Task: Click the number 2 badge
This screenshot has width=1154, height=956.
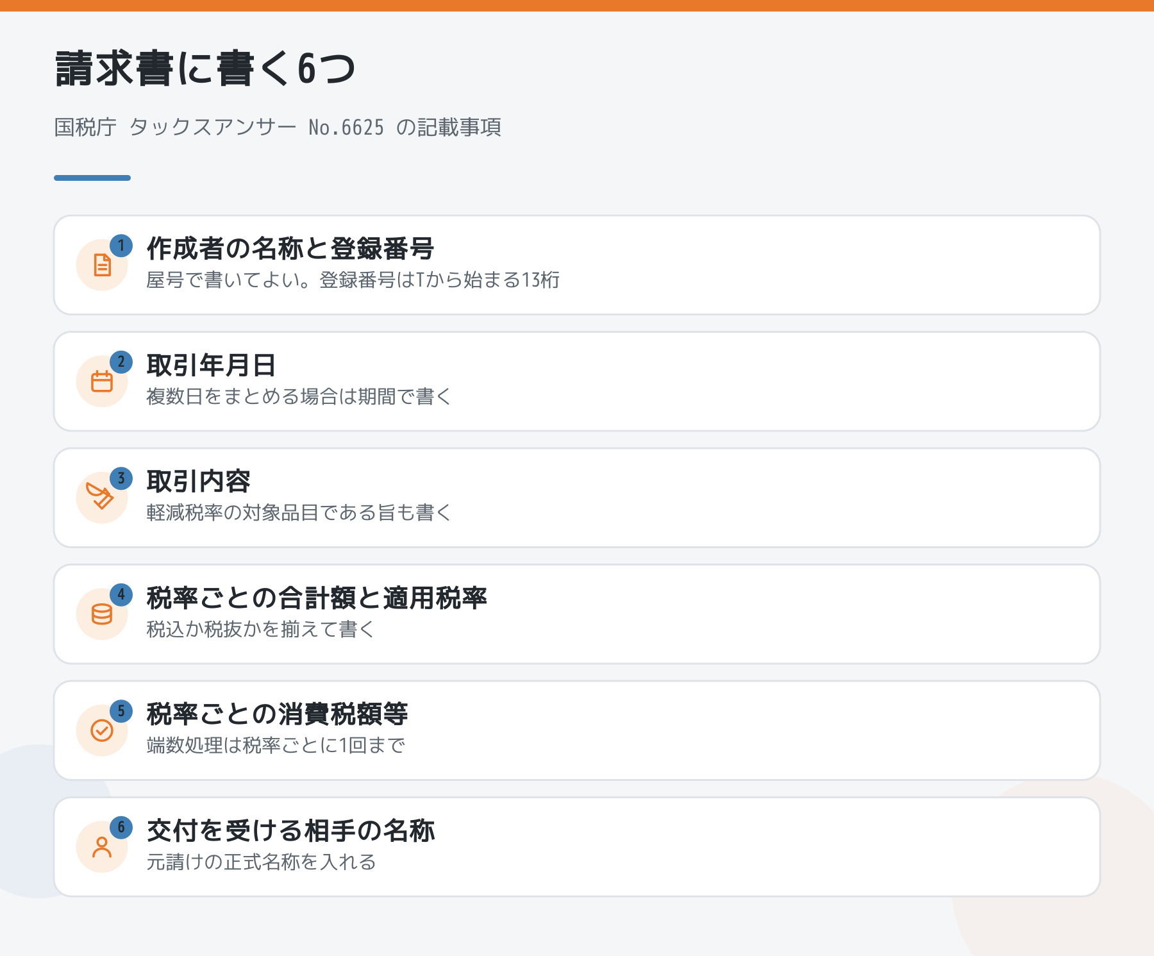Action: (x=121, y=362)
